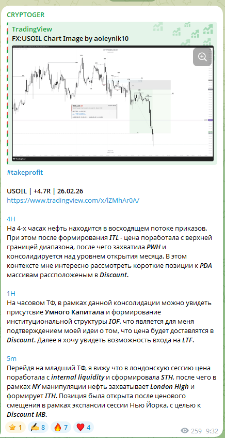Click the fire emoji icon in reactions
The width and height of the screenshot is (225, 438).
point(58,427)
